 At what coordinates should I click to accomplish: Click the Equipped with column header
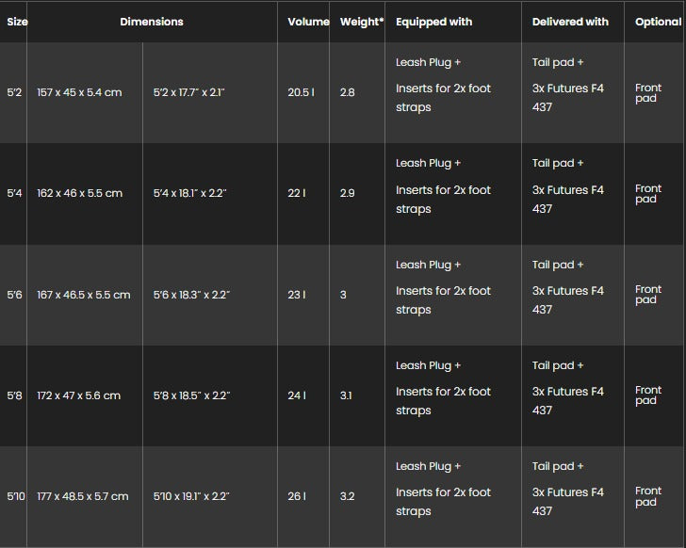point(433,22)
